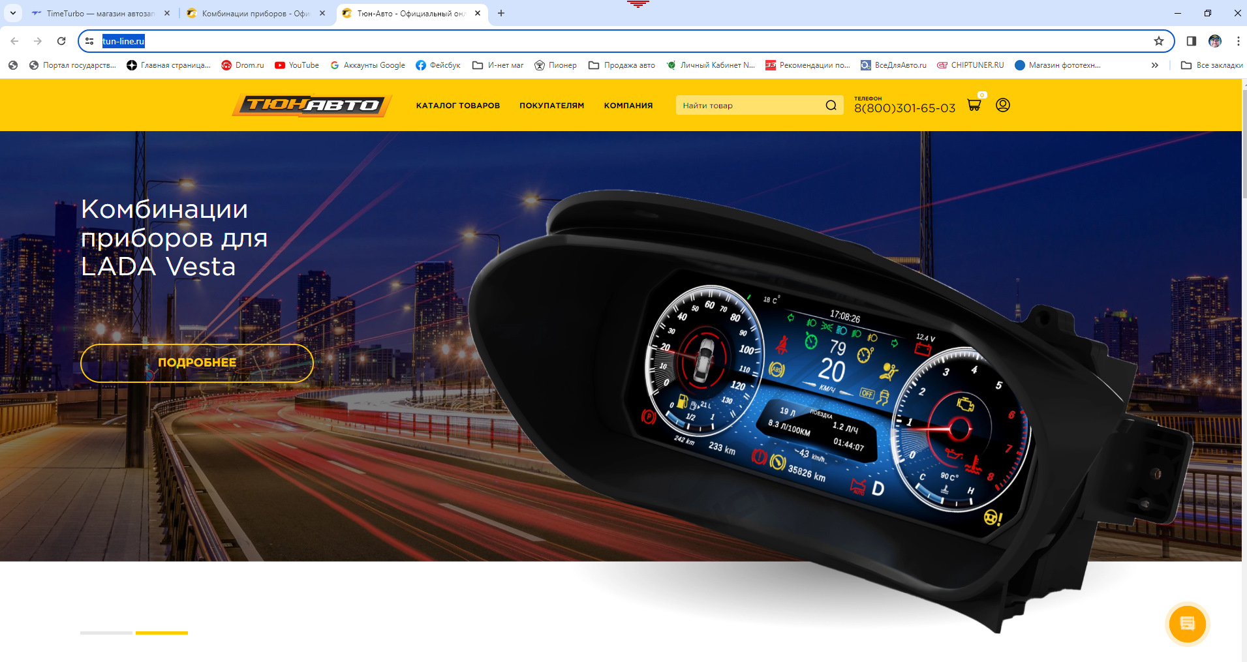1247x662 pixels.
Task: Open the Пионер bookmark
Action: [555, 65]
